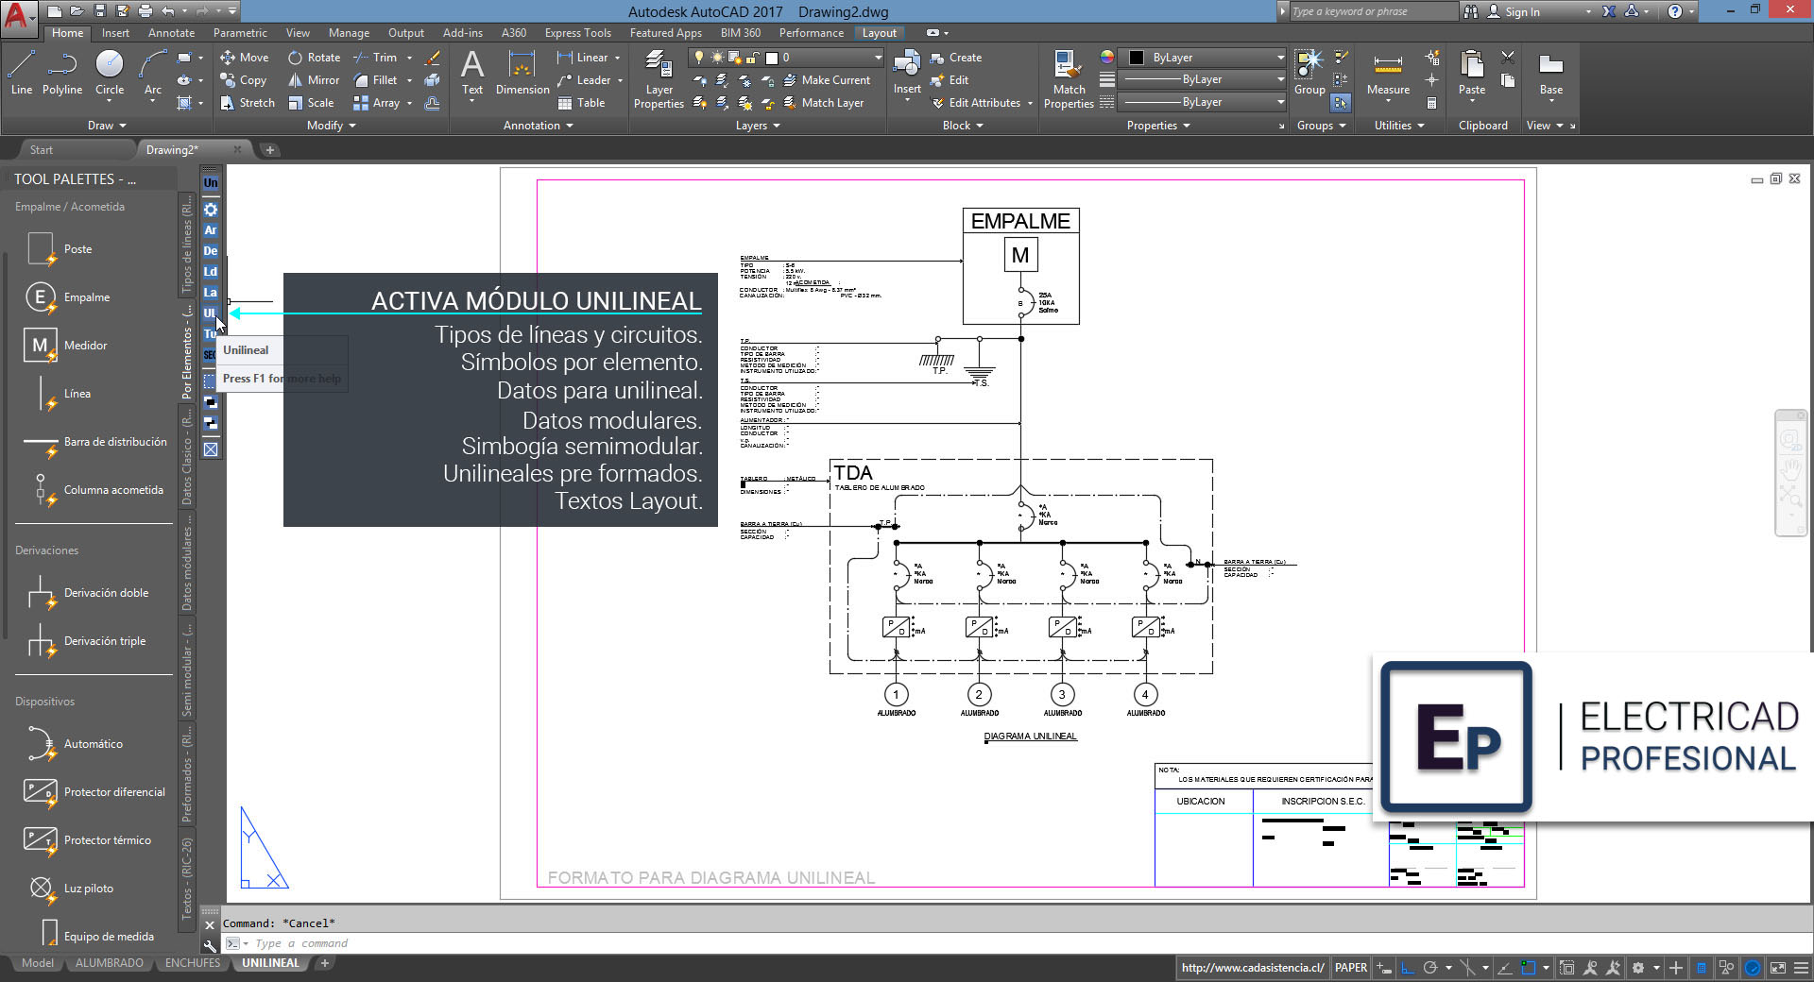The height and width of the screenshot is (982, 1814).
Task: Run the Rotate command
Action: coord(314,58)
